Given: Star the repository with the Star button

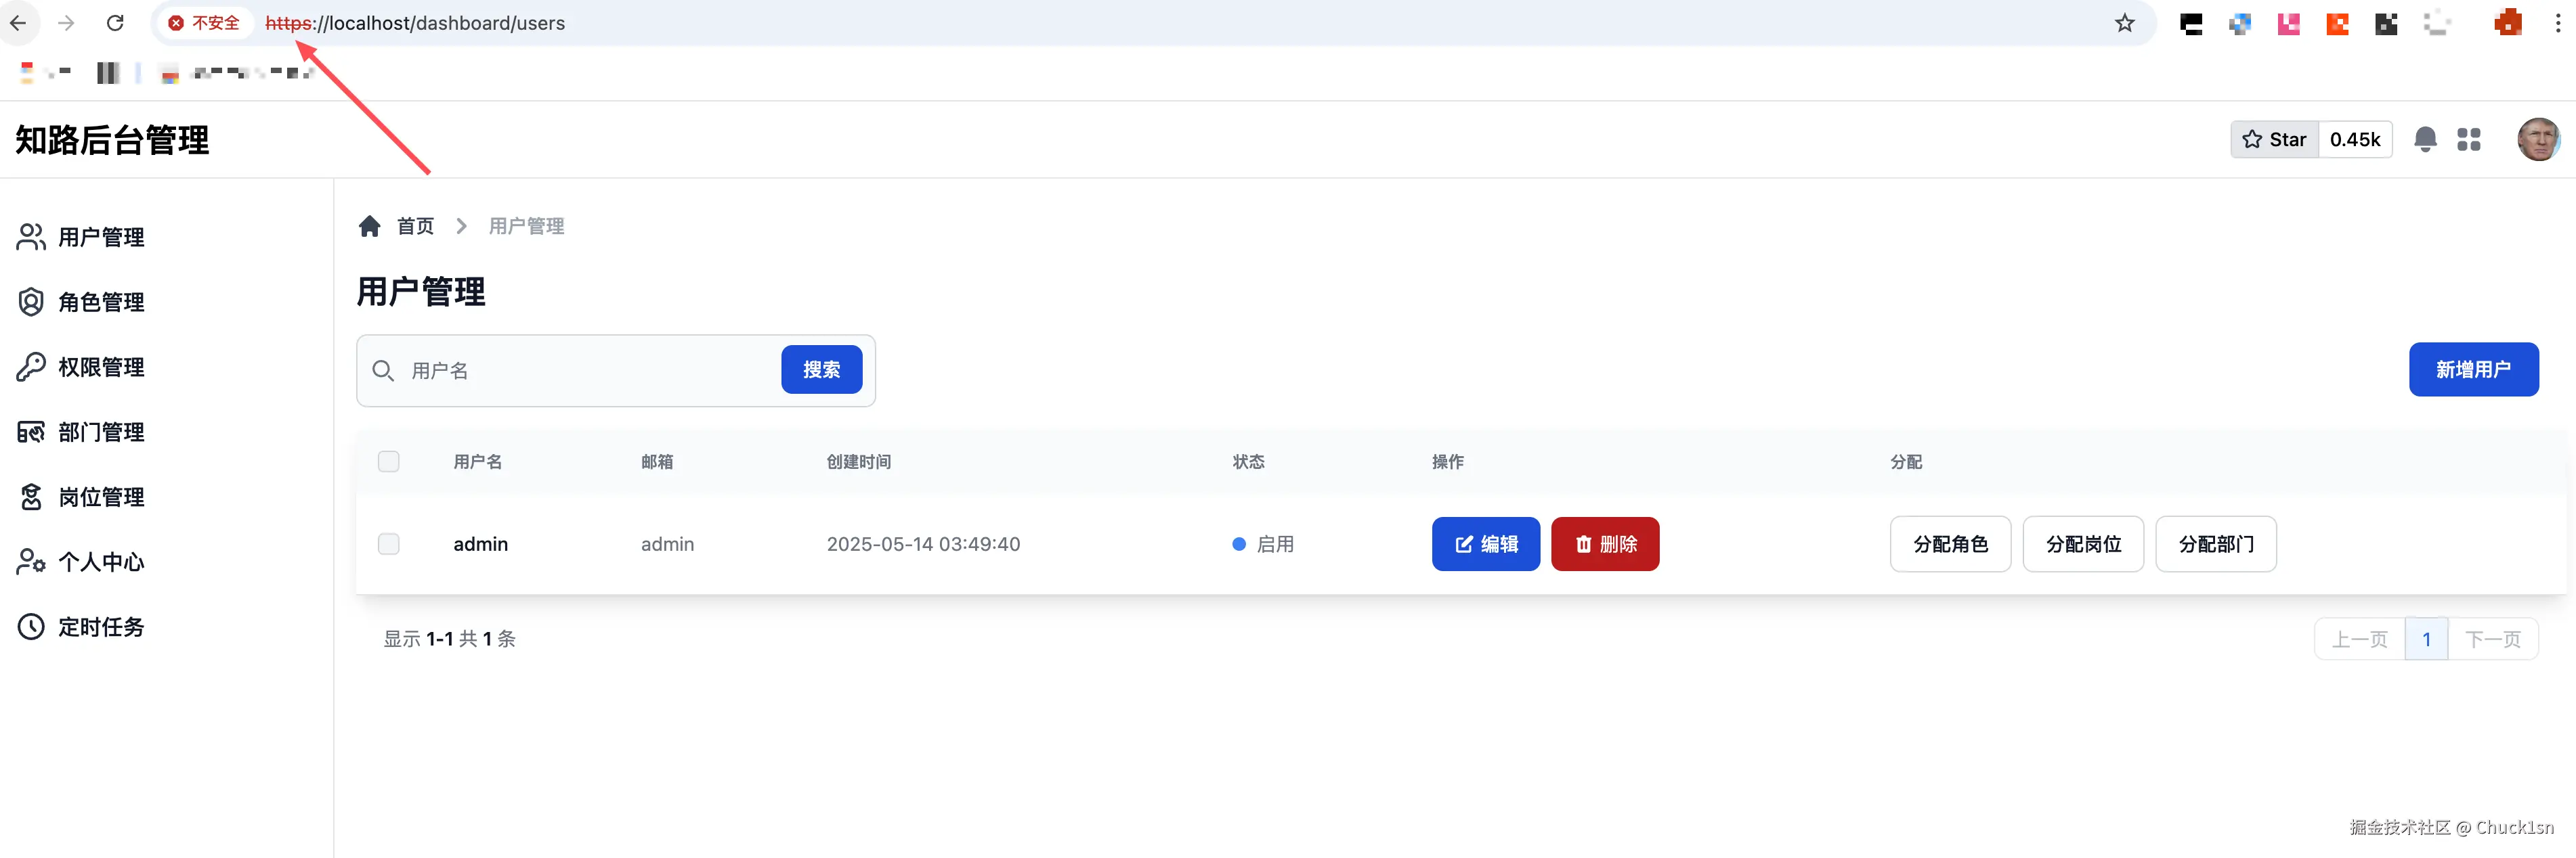Looking at the screenshot, I should point(2274,139).
